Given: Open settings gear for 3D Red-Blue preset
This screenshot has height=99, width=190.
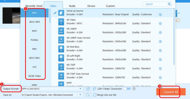Looking at the screenshot, I should click(x=160, y=50).
